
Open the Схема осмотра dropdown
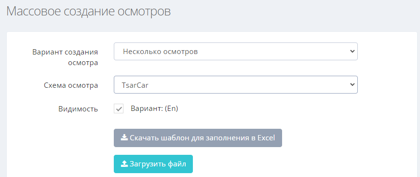236,84
